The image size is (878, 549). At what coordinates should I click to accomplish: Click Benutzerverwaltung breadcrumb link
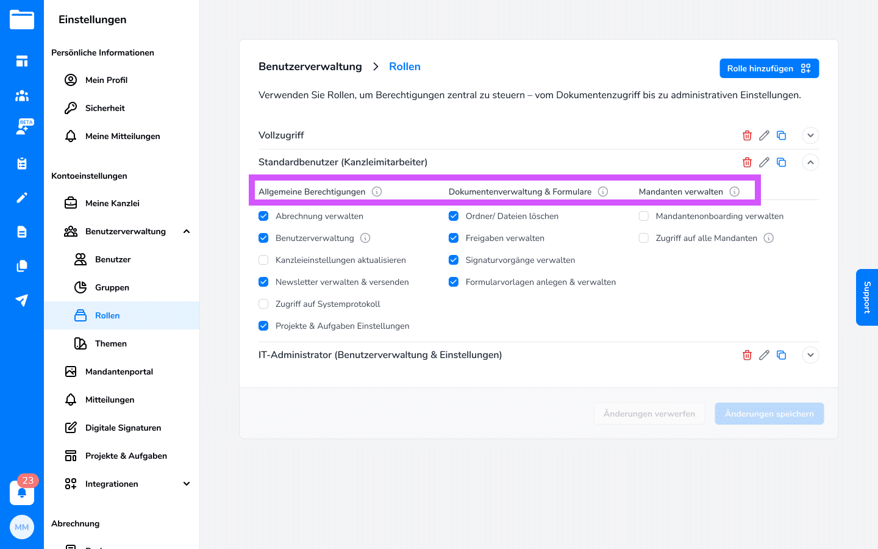click(310, 66)
